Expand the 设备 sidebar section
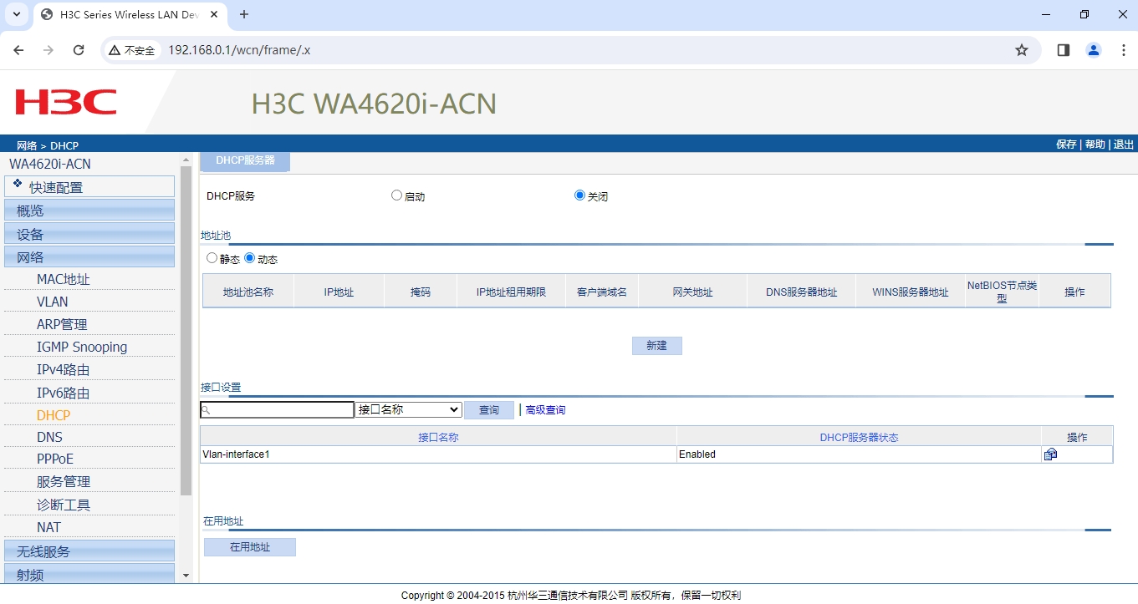Image resolution: width=1138 pixels, height=604 pixels. (89, 233)
